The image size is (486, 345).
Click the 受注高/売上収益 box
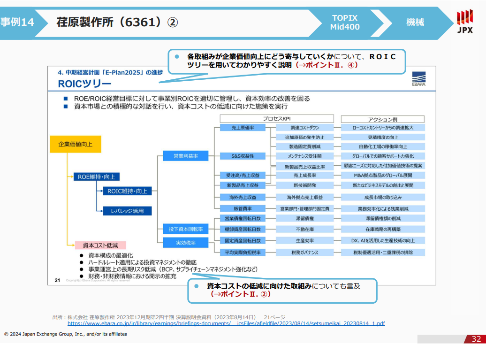tap(243, 175)
